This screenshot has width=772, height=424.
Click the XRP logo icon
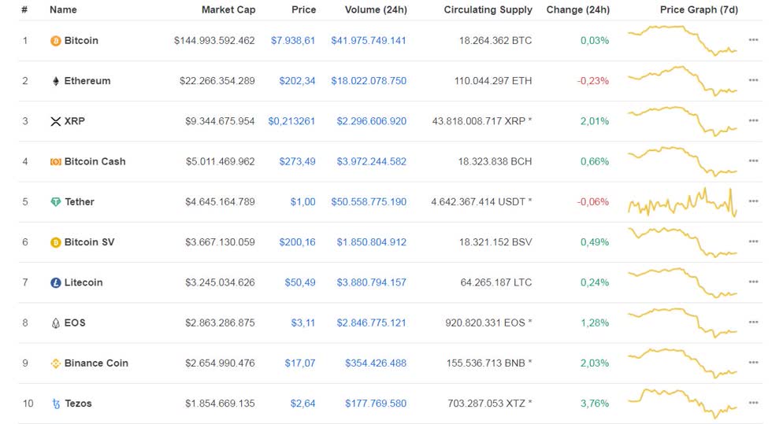56,121
